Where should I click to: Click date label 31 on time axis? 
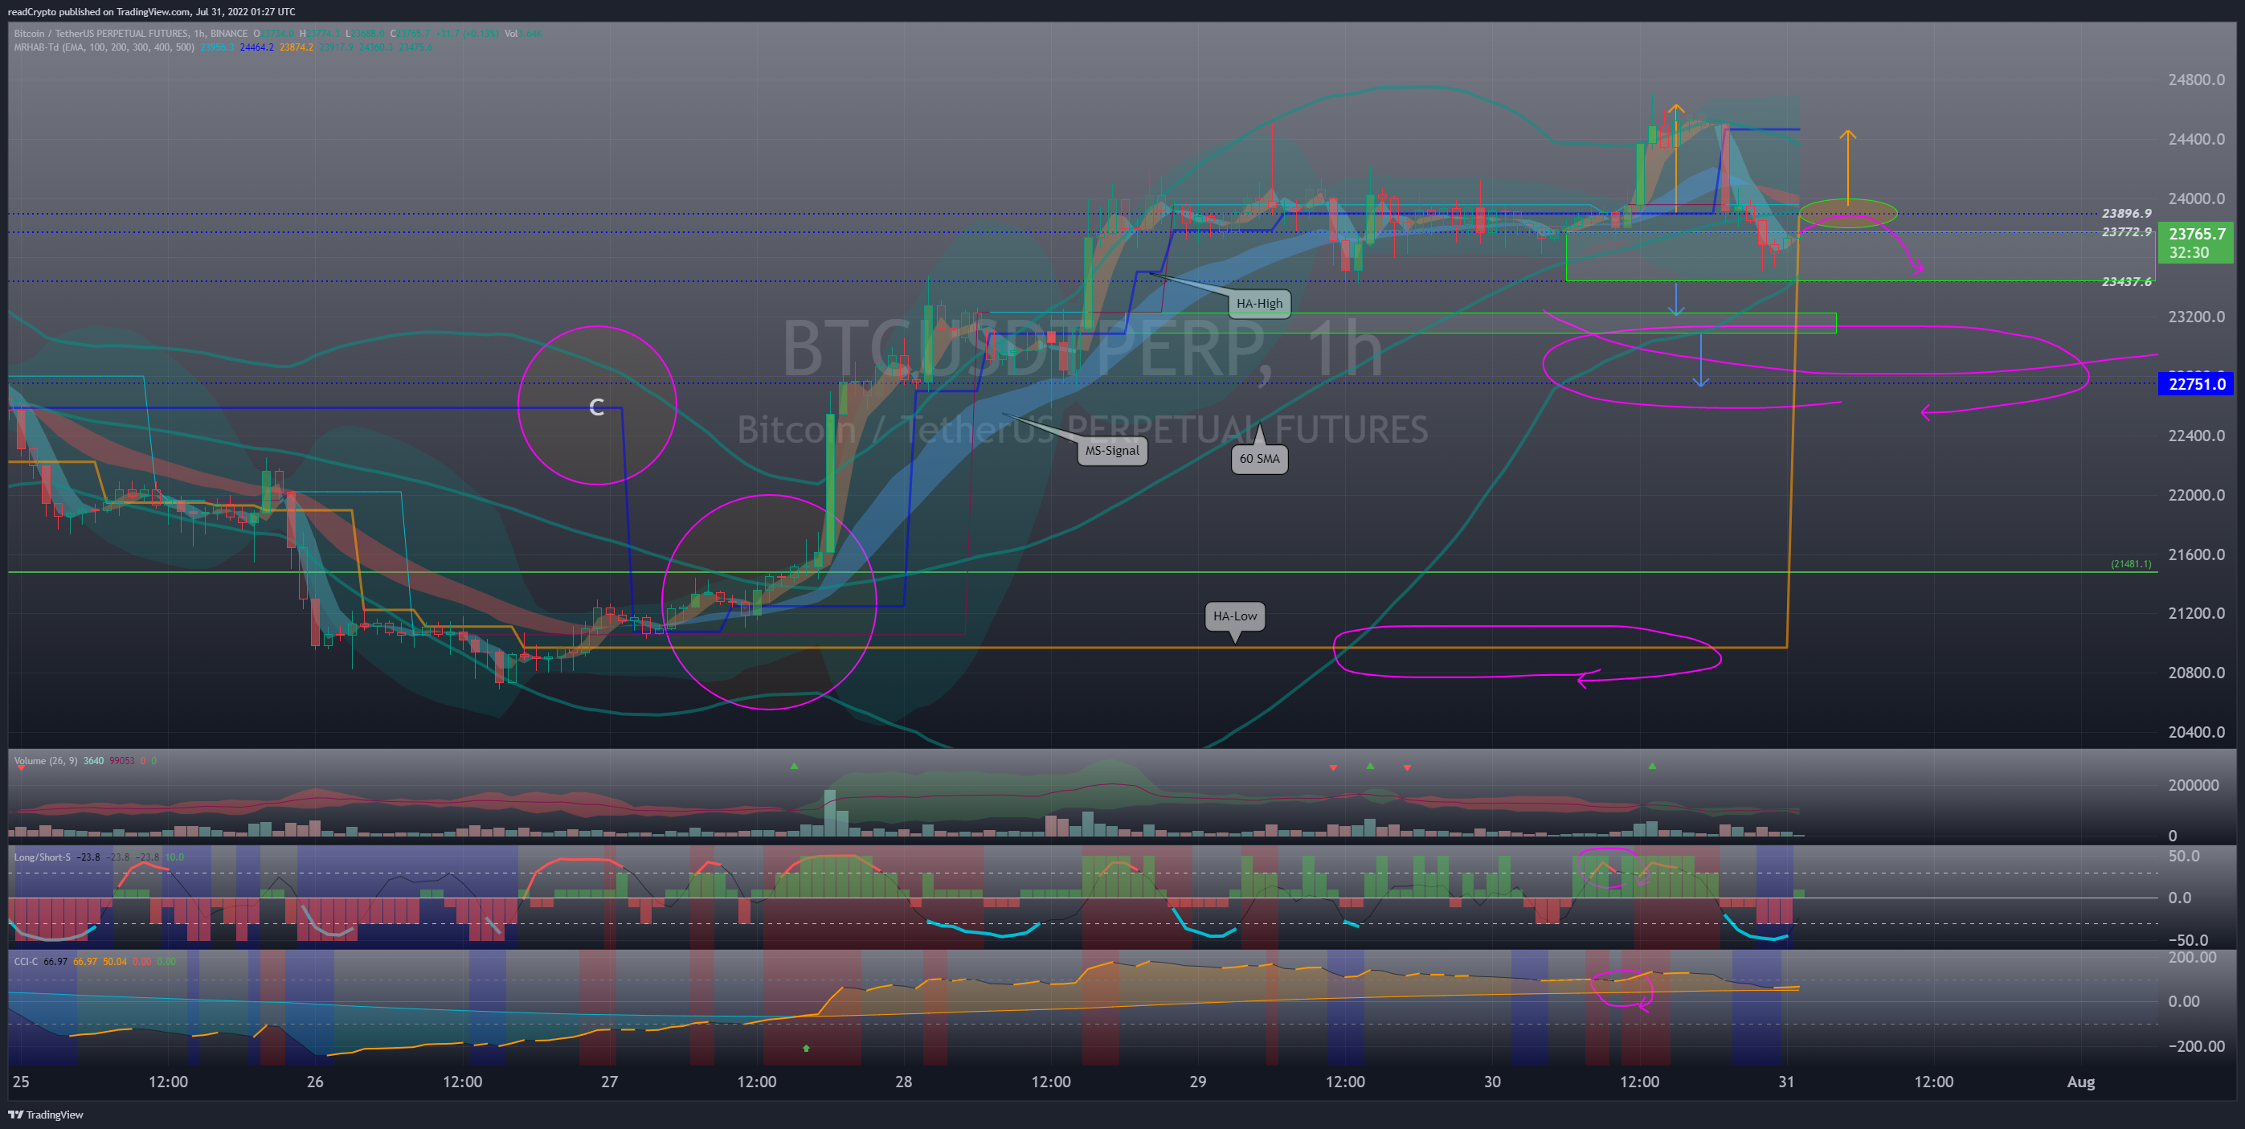point(1786,1082)
